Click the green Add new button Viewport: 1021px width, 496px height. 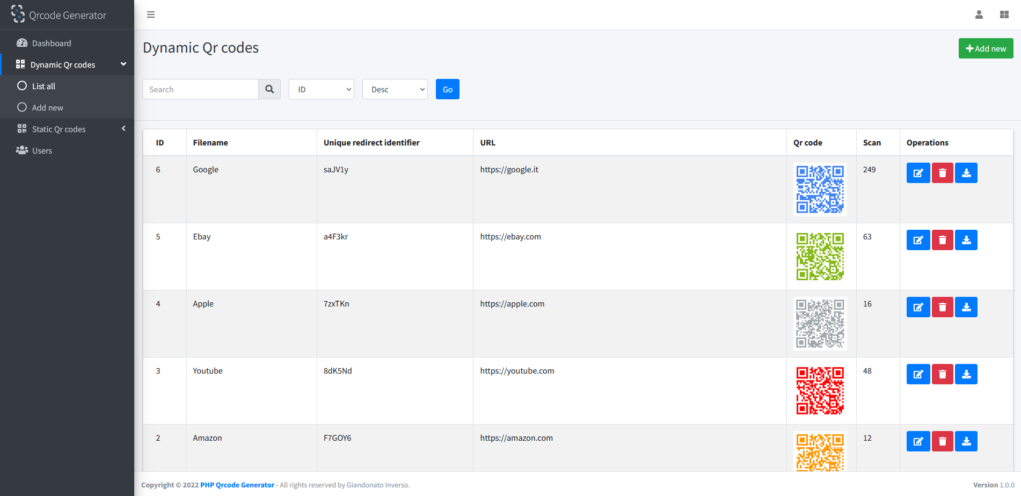tap(986, 48)
